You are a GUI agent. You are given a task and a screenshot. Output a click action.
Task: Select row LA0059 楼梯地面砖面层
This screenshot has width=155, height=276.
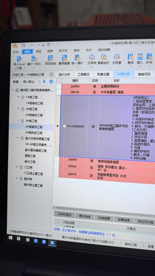107,161
